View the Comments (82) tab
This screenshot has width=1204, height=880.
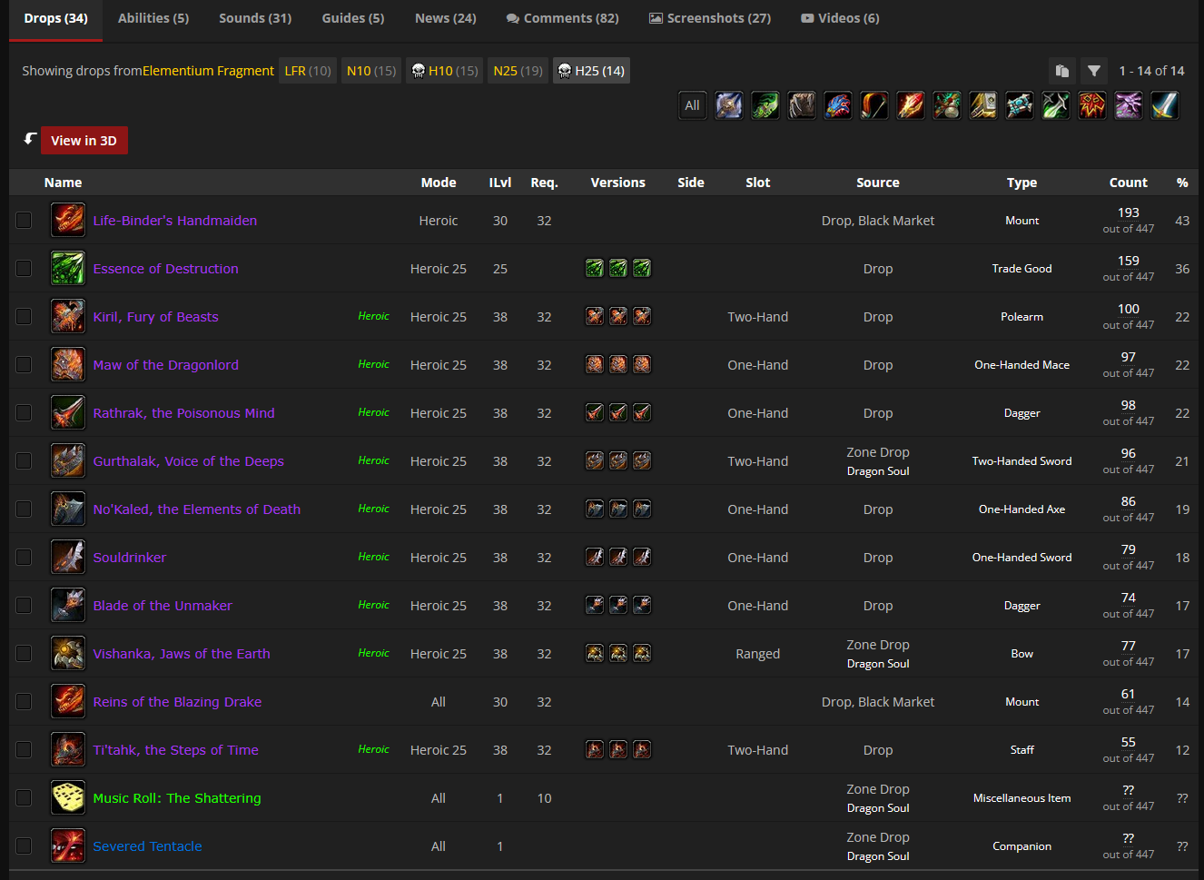tap(563, 18)
